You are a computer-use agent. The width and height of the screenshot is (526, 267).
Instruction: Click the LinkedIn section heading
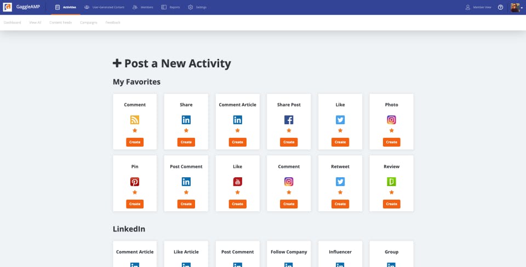pyautogui.click(x=129, y=229)
